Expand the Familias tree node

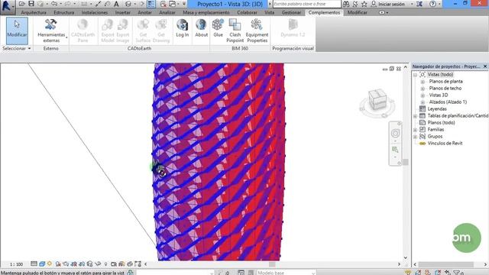[x=415, y=130]
